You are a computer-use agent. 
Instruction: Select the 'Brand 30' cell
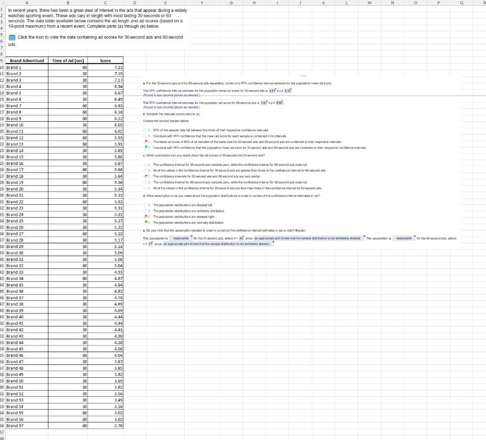(27, 253)
